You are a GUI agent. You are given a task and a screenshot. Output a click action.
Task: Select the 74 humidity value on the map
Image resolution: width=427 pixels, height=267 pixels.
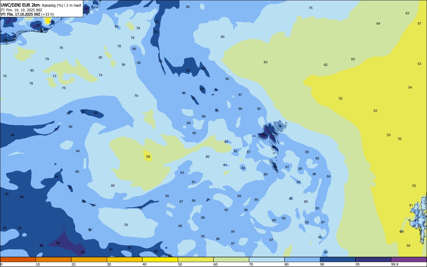click(100, 75)
